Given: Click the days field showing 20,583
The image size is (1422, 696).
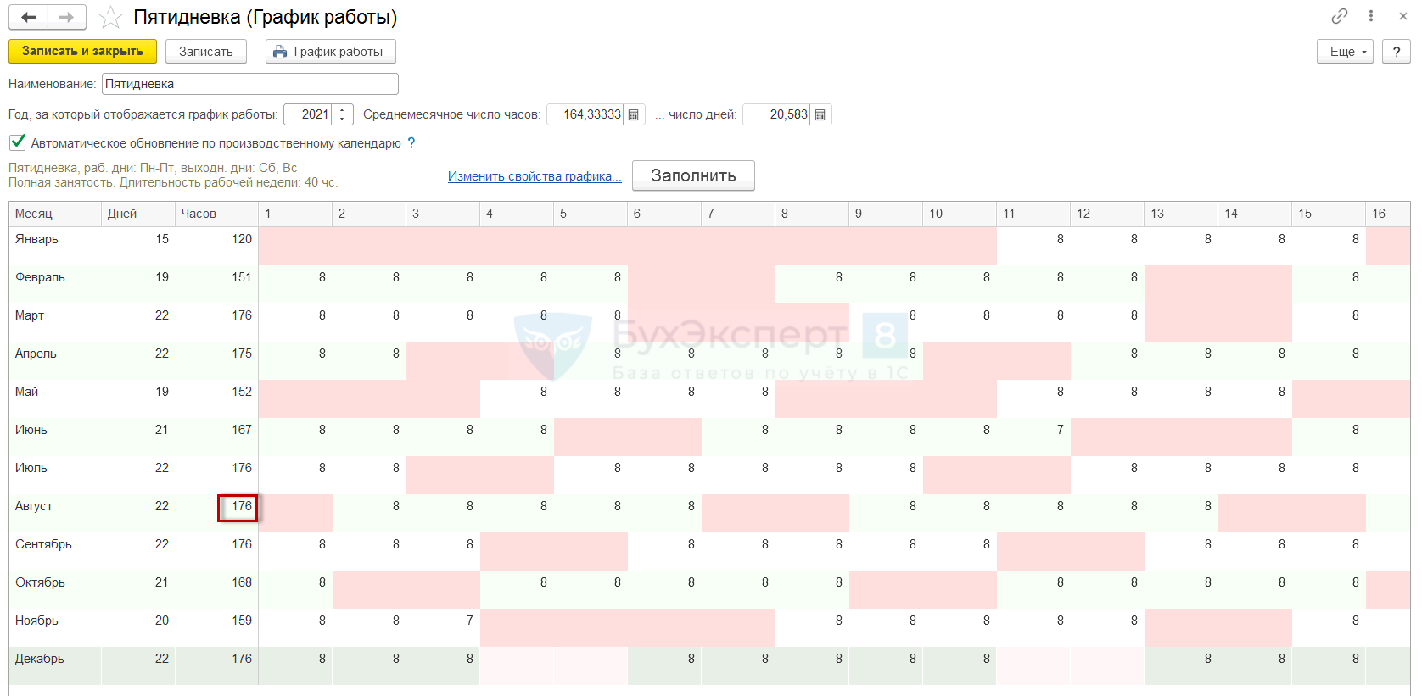Looking at the screenshot, I should 776,114.
